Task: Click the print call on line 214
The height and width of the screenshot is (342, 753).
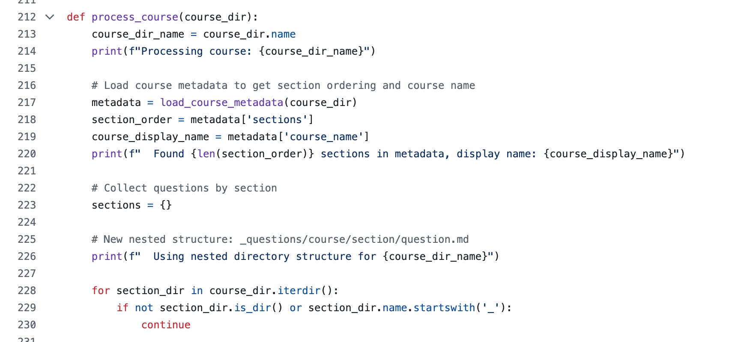Action: click(107, 51)
